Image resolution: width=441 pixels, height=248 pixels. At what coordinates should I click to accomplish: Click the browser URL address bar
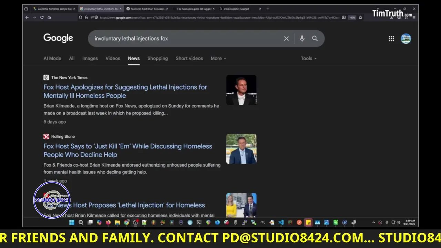[x=219, y=18]
